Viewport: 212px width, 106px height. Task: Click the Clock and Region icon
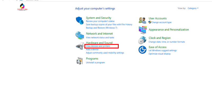pos(142,40)
